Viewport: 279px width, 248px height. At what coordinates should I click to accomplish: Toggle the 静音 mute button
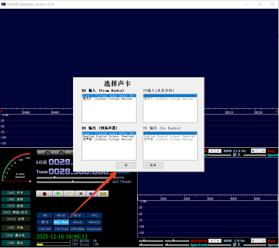click(x=45, y=222)
